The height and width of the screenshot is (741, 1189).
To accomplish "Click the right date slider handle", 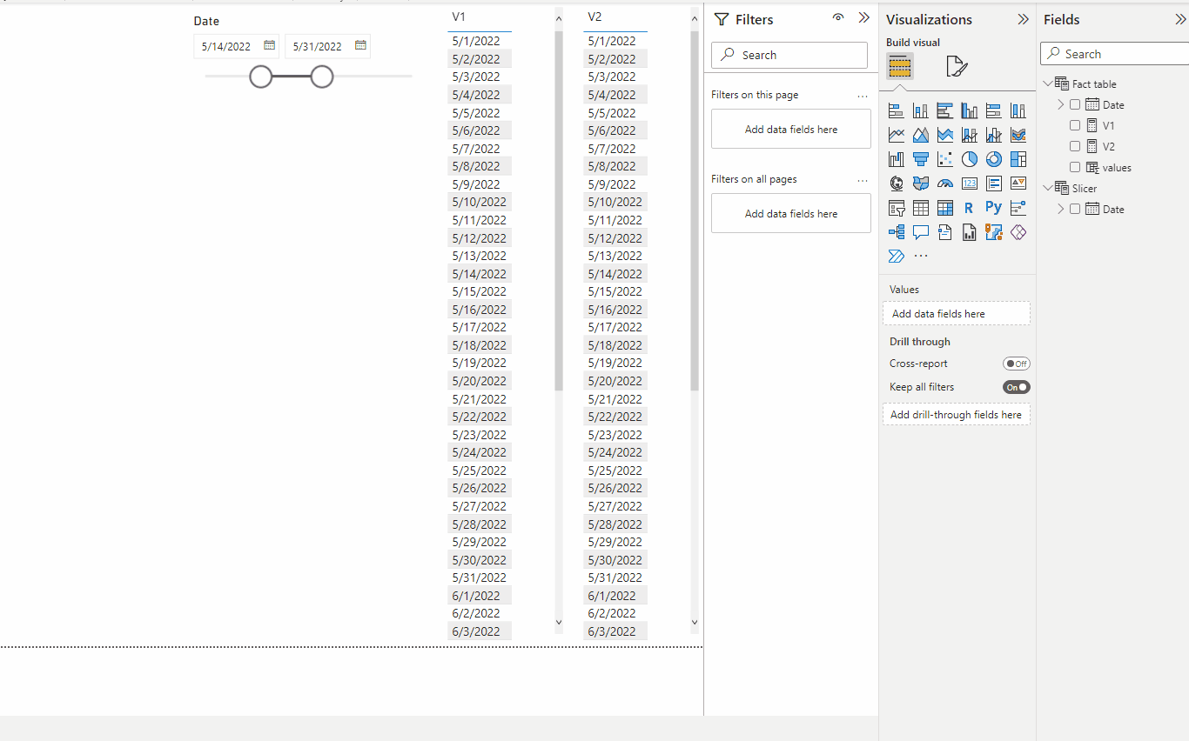I will (322, 77).
